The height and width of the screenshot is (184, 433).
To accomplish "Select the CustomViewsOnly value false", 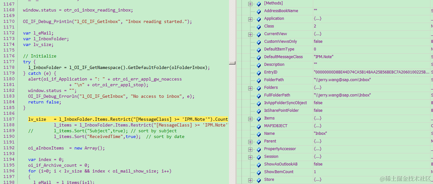I will 318,42.
